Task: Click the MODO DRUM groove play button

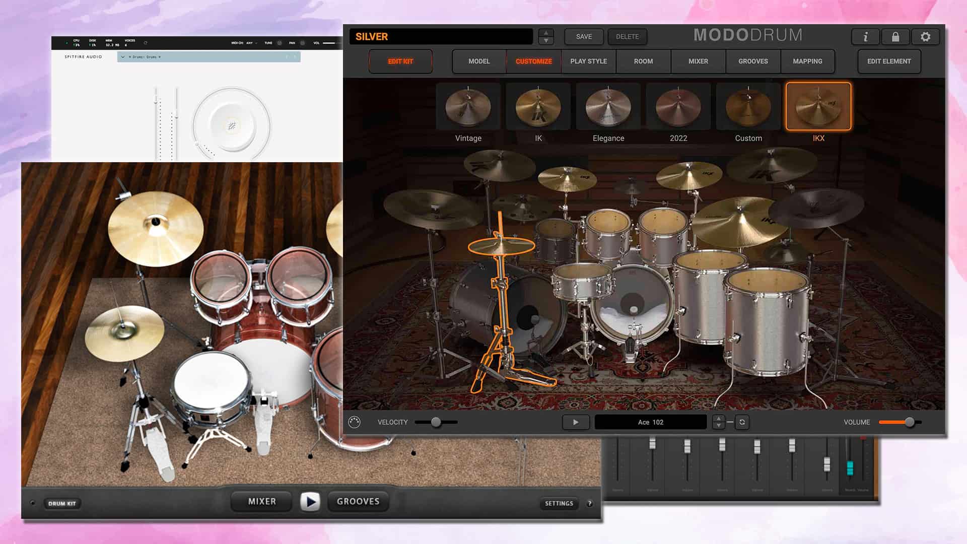Action: click(576, 422)
